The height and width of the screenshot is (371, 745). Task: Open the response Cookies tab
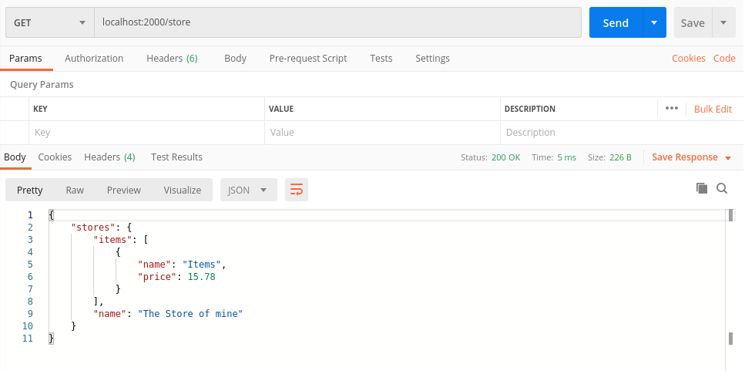55,157
